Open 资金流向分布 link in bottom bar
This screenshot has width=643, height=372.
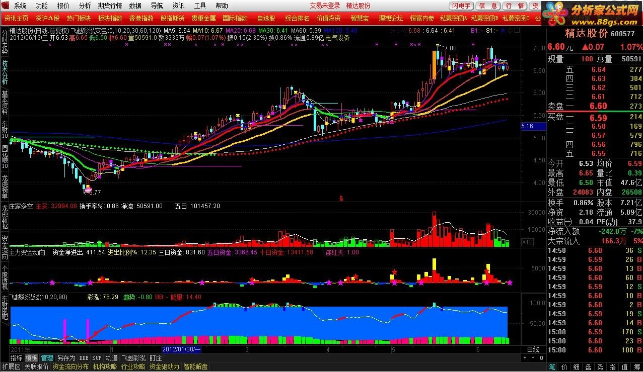pyautogui.click(x=70, y=367)
